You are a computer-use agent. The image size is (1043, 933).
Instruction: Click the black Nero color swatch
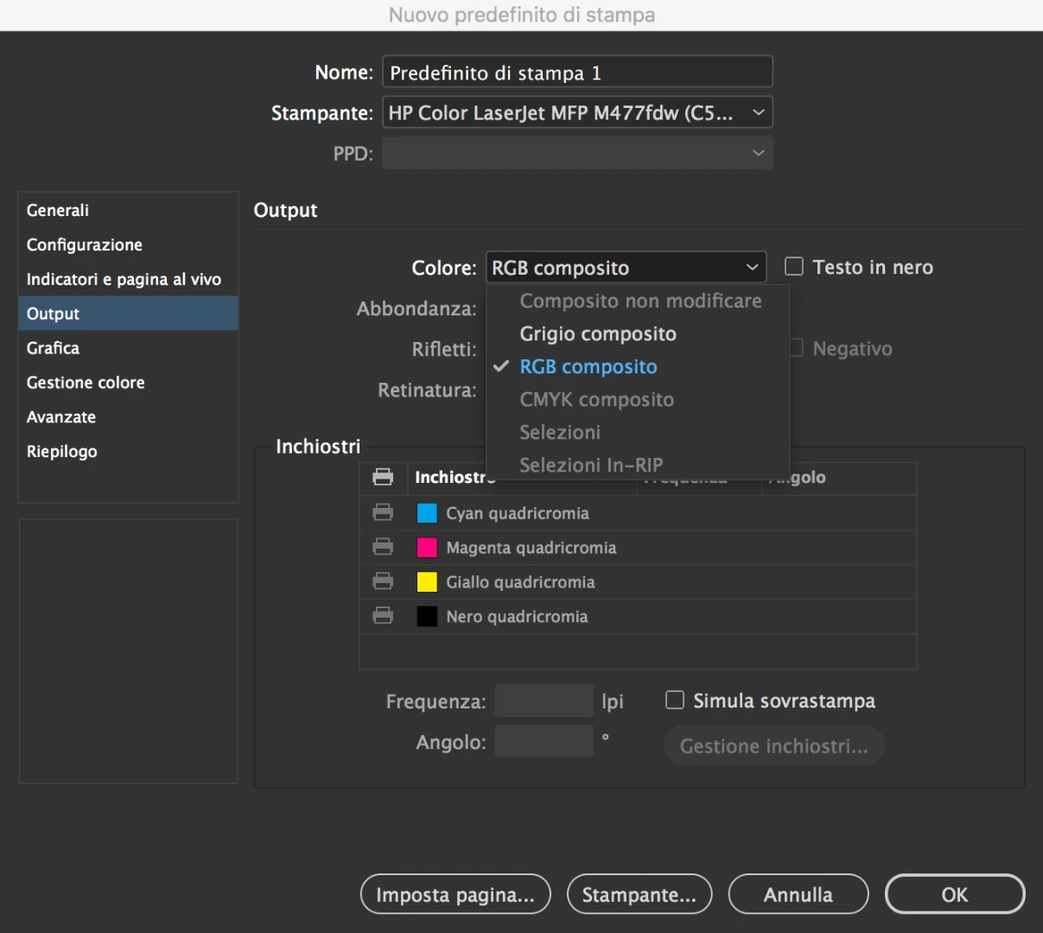point(427,617)
